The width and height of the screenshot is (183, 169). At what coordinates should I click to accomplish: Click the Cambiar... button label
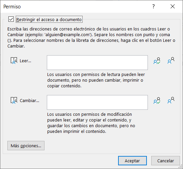29,101
